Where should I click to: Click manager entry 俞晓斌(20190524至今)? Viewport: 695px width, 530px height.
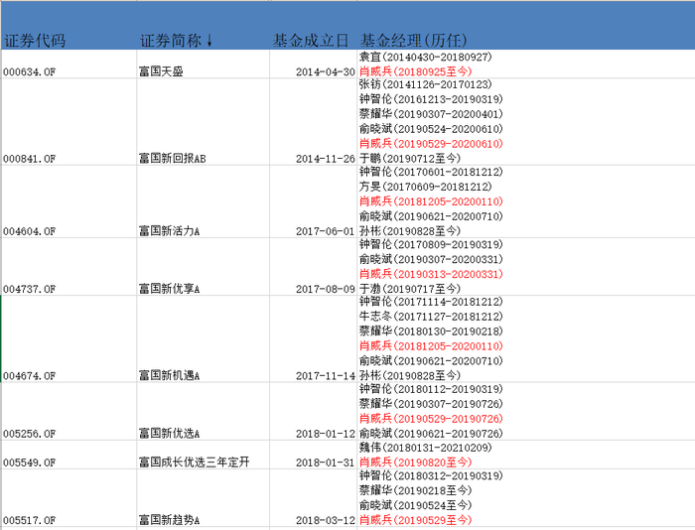click(x=416, y=505)
